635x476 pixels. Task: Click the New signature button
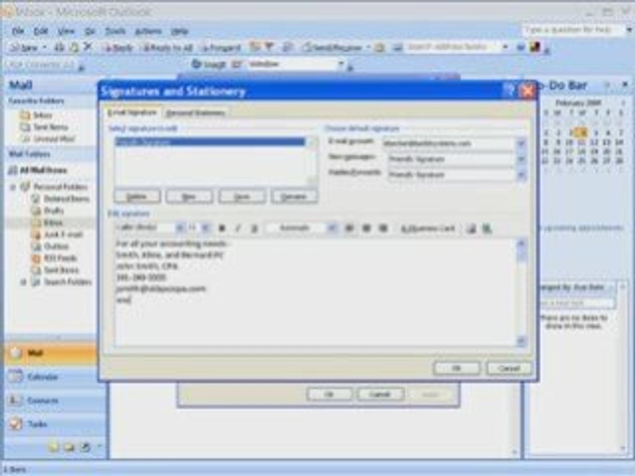click(x=189, y=197)
